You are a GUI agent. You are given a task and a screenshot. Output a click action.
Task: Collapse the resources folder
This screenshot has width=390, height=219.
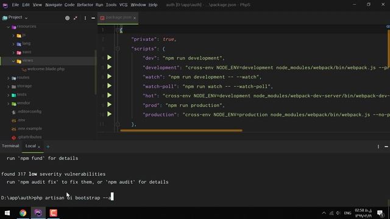[8, 27]
